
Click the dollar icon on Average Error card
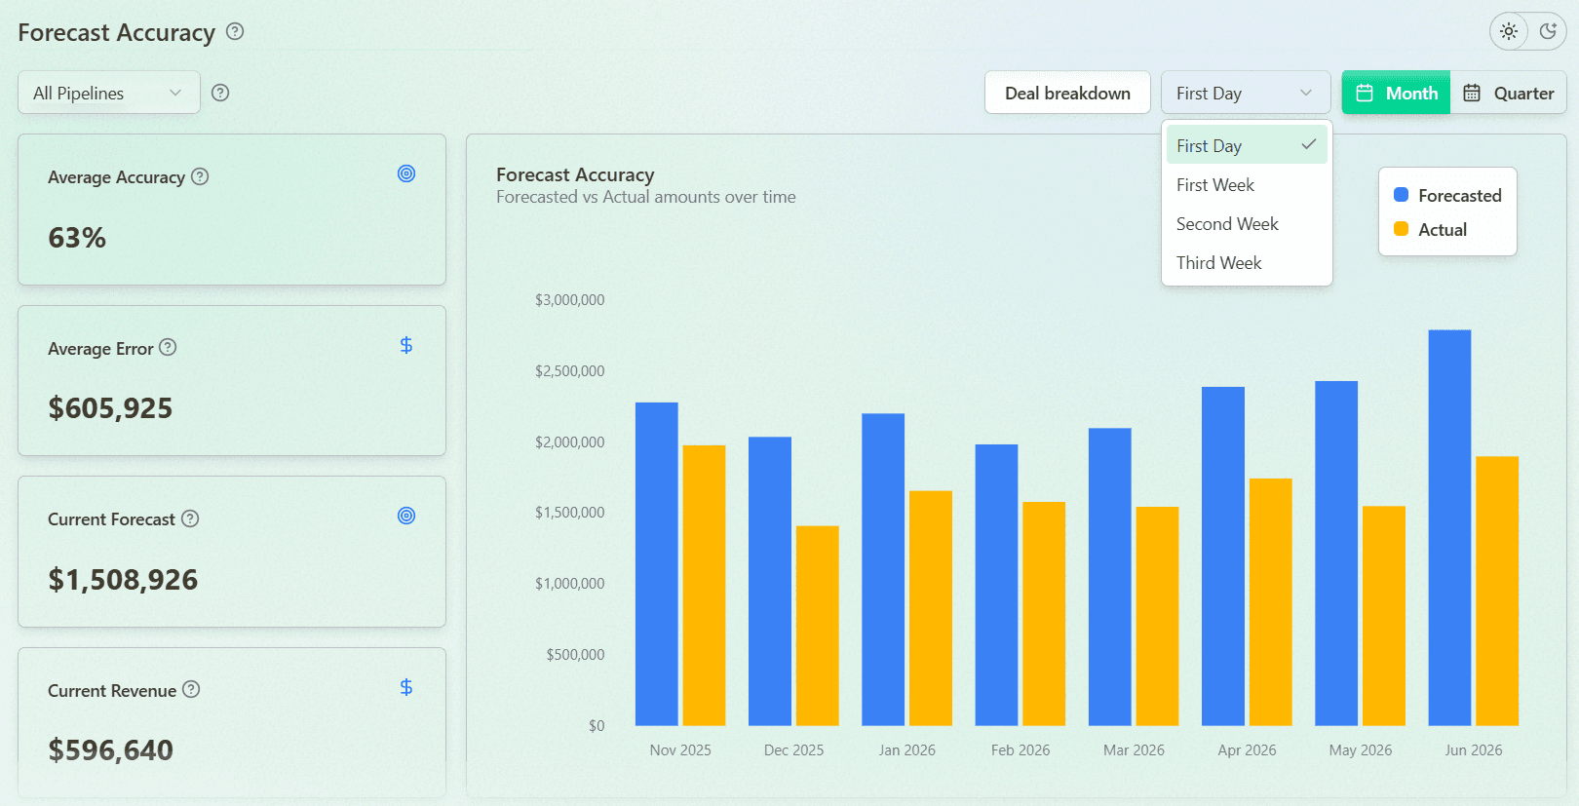pos(406,345)
